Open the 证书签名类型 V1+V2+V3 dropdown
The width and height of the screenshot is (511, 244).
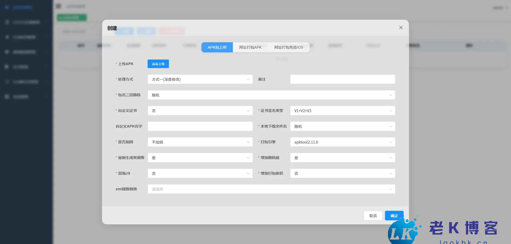[342, 111]
